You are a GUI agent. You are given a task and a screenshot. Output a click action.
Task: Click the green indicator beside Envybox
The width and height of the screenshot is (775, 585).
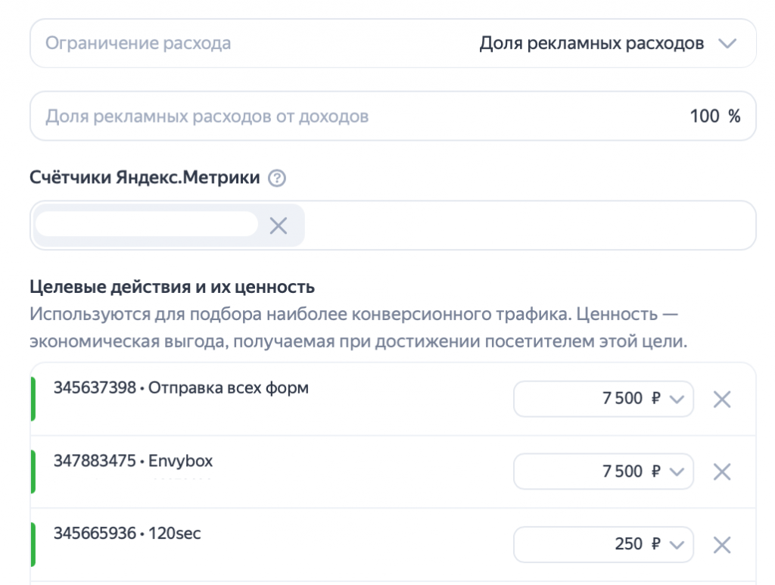pos(34,471)
